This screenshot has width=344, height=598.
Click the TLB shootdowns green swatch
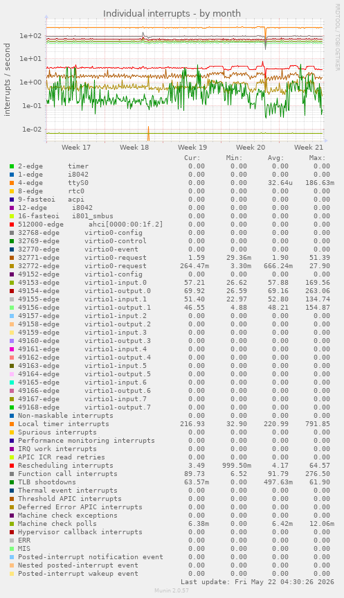(x=12, y=482)
